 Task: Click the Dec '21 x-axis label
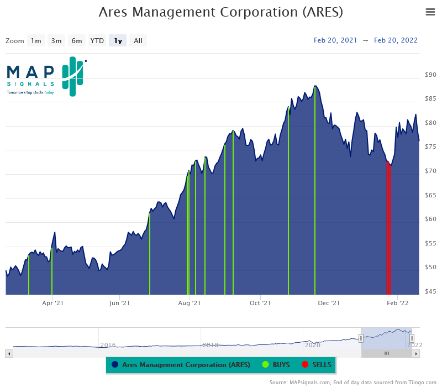[x=329, y=303]
